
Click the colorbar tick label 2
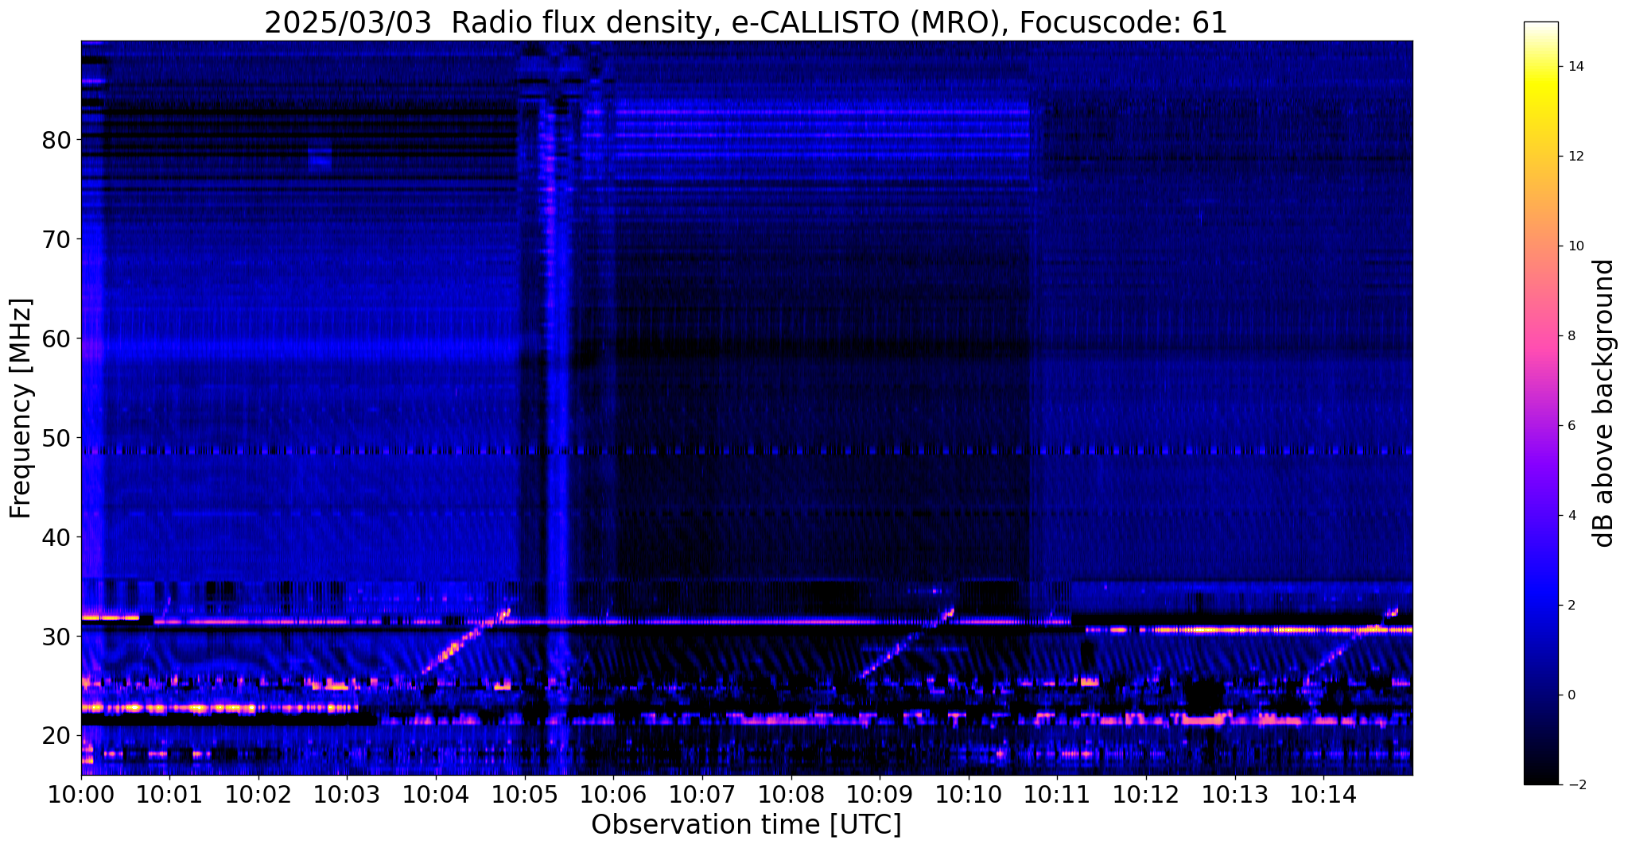(1571, 606)
